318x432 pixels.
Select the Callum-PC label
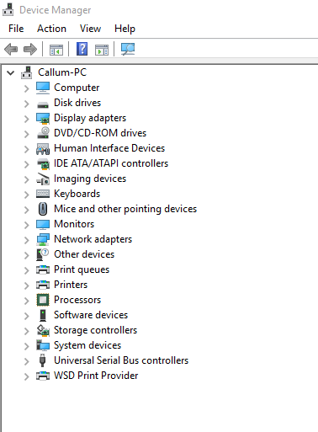tap(62, 72)
